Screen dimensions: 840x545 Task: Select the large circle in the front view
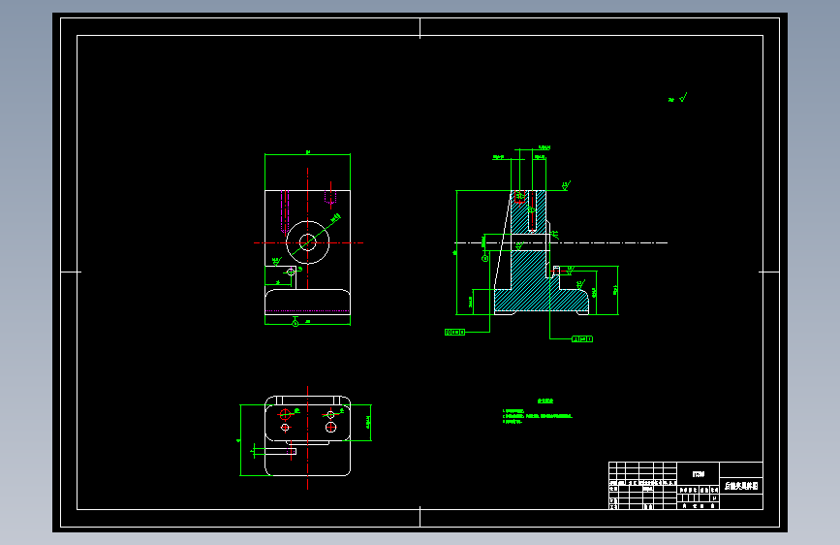coord(307,242)
